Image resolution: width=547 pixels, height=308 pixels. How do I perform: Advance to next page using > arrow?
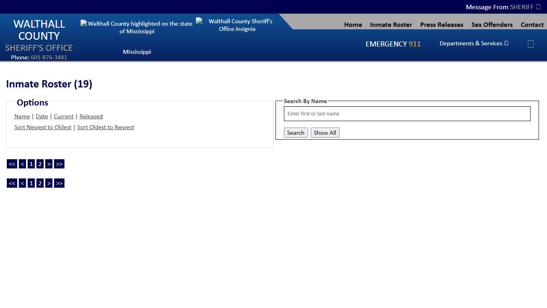pyautogui.click(x=48, y=164)
